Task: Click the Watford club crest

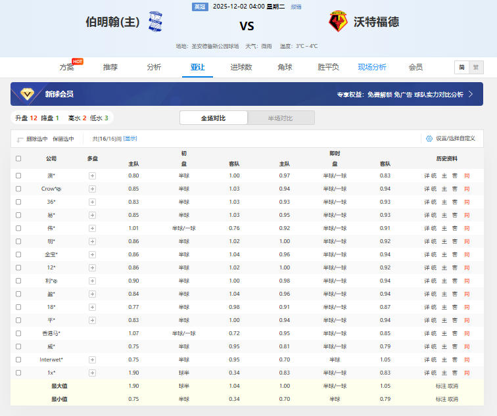Action: [338, 22]
